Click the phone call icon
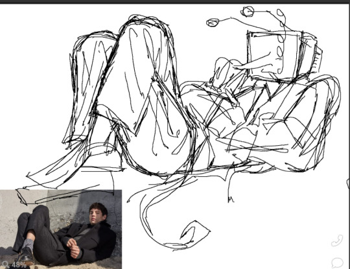The image size is (350, 269). point(337,240)
